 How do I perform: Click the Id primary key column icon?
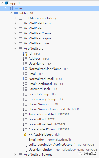click(25, 54)
